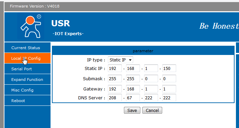The width and height of the screenshot is (239, 128).
Task: Go to the Serial Port page
Action: click(x=27, y=69)
